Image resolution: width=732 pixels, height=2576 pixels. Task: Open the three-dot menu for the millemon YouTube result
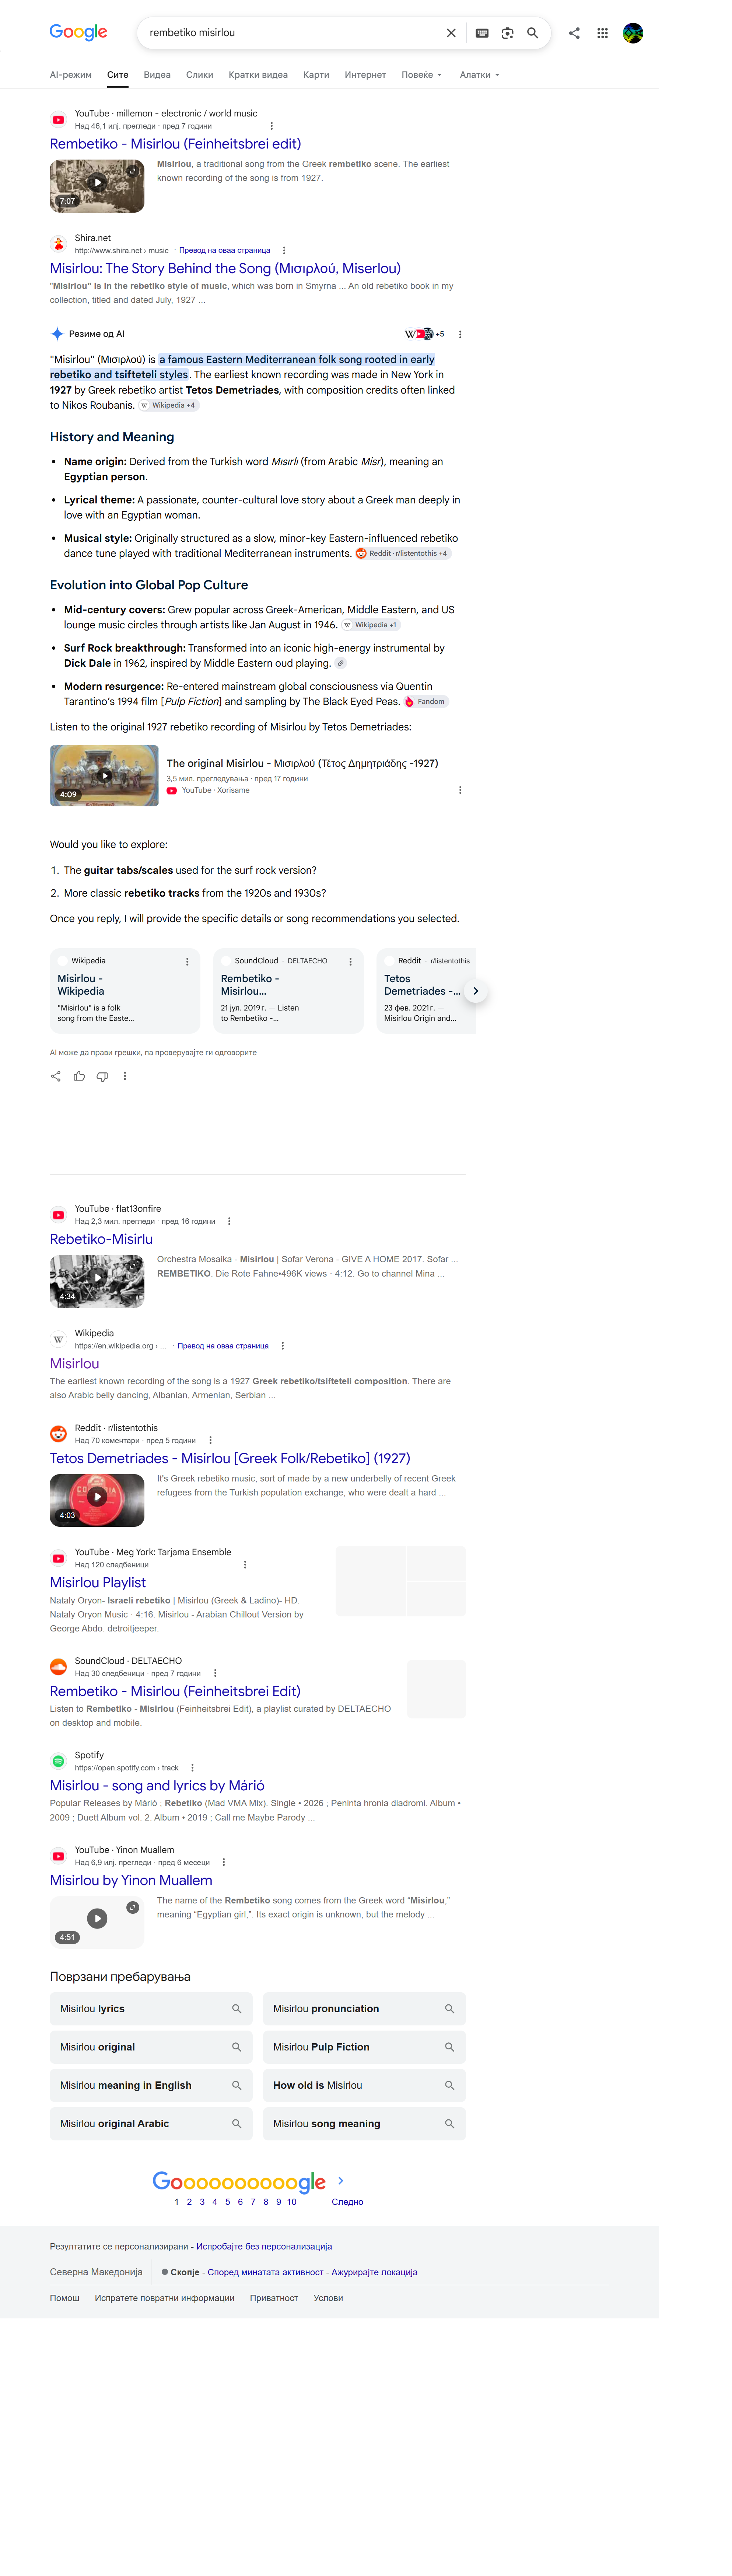click(272, 126)
